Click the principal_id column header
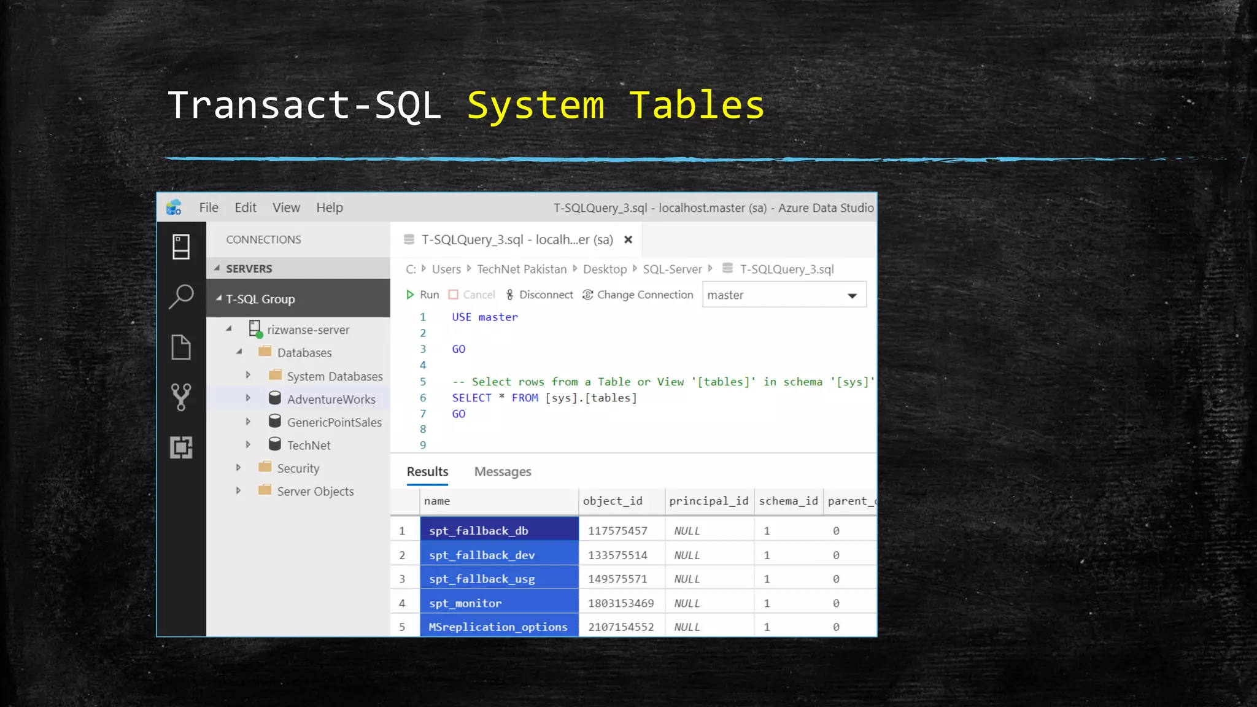Screen dimensions: 1257x707 (710, 501)
